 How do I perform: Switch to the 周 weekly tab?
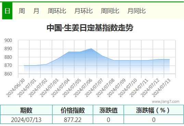pyautogui.click(x=22, y=11)
